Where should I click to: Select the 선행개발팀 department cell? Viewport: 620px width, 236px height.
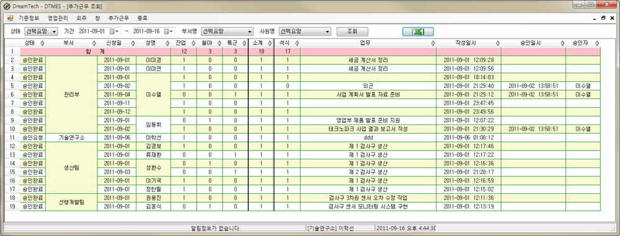click(x=71, y=202)
